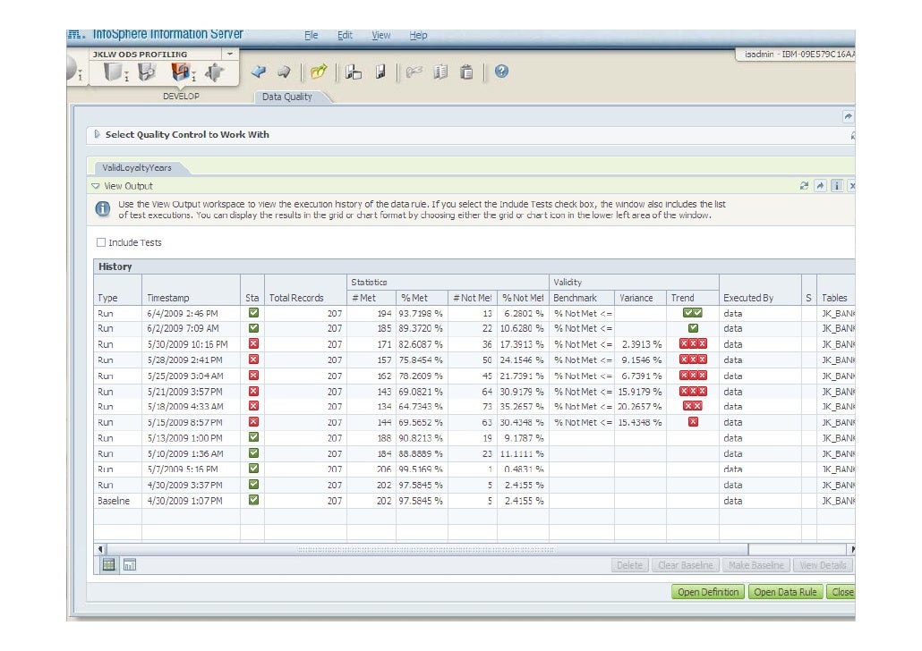Open the JKLW ODS PROFILING project dropdown

click(228, 55)
